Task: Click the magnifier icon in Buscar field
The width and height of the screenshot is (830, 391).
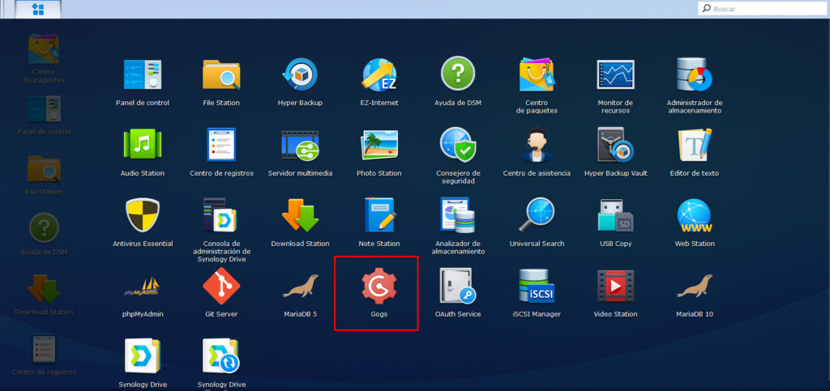Action: pos(707,8)
